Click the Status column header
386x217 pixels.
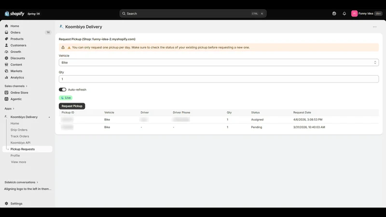pos(255,112)
